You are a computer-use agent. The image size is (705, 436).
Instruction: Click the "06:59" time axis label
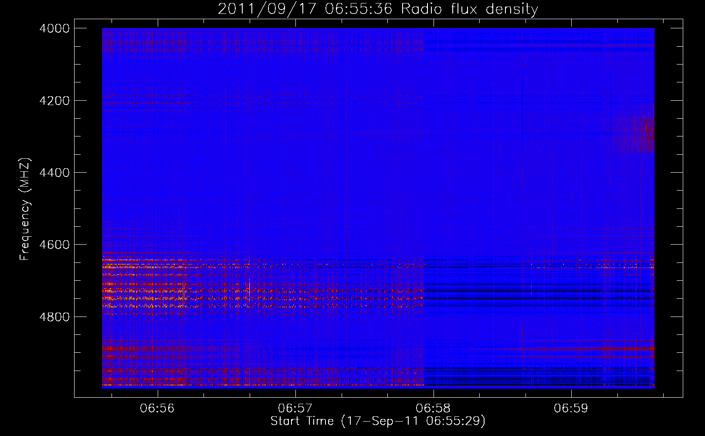571,408
